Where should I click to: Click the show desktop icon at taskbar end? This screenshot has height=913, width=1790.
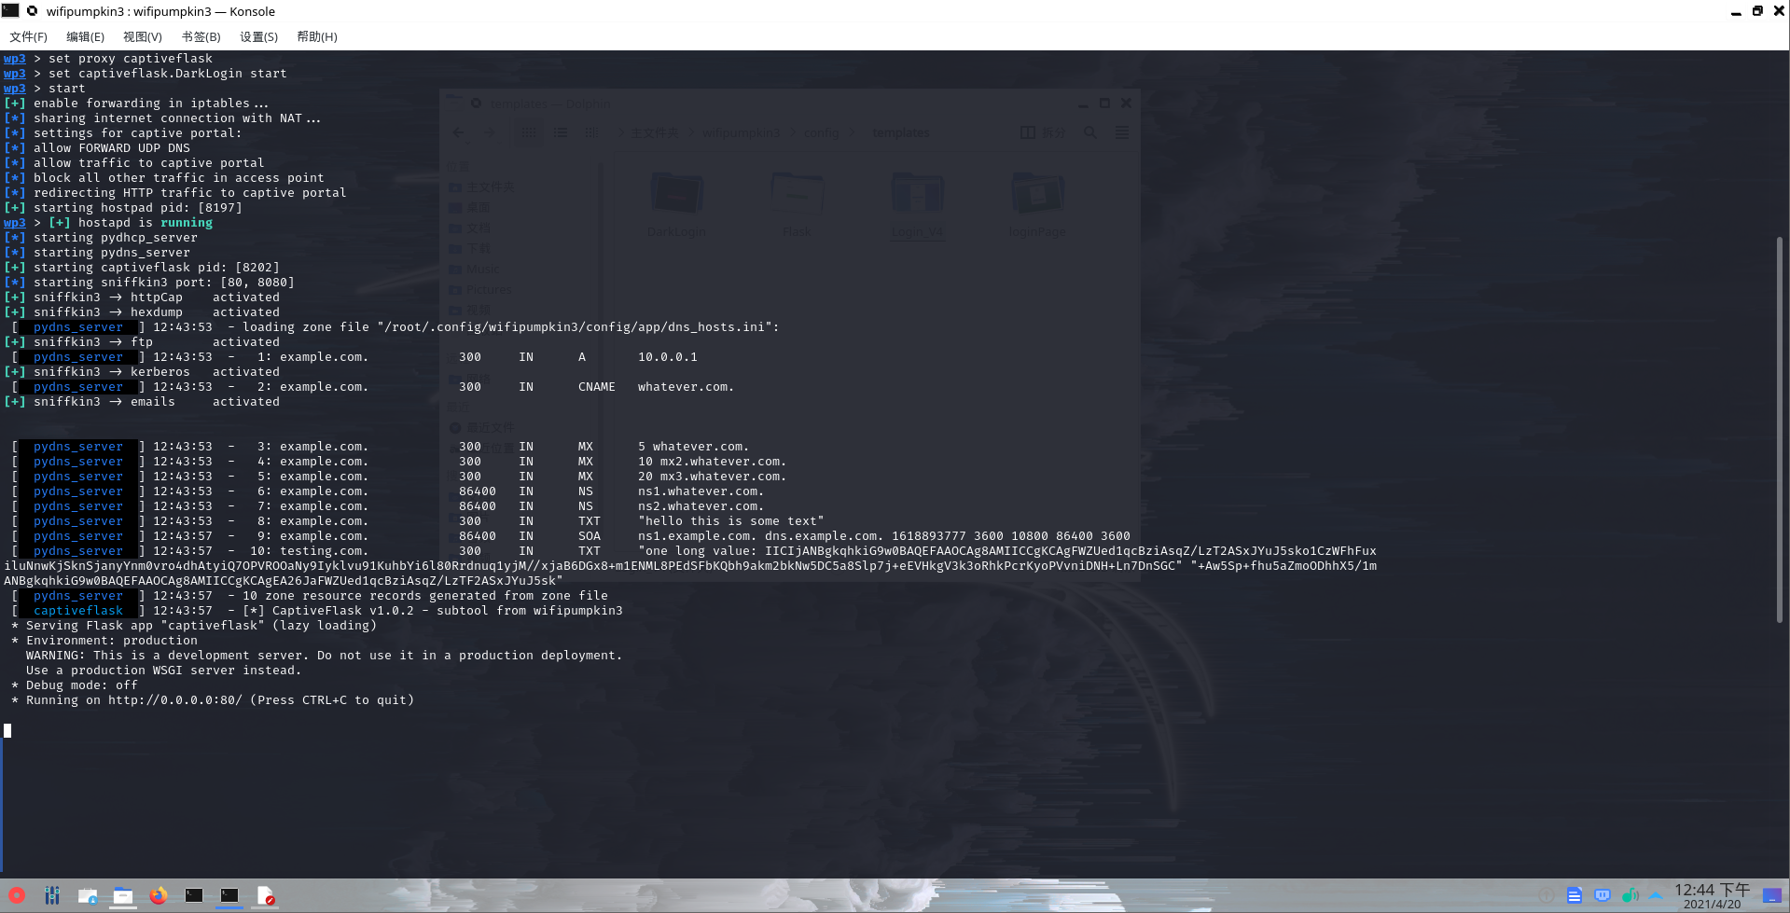coord(1771,895)
